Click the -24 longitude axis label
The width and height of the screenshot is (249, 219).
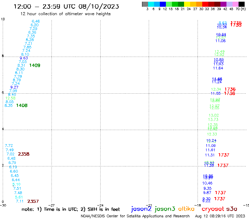(100, 205)
